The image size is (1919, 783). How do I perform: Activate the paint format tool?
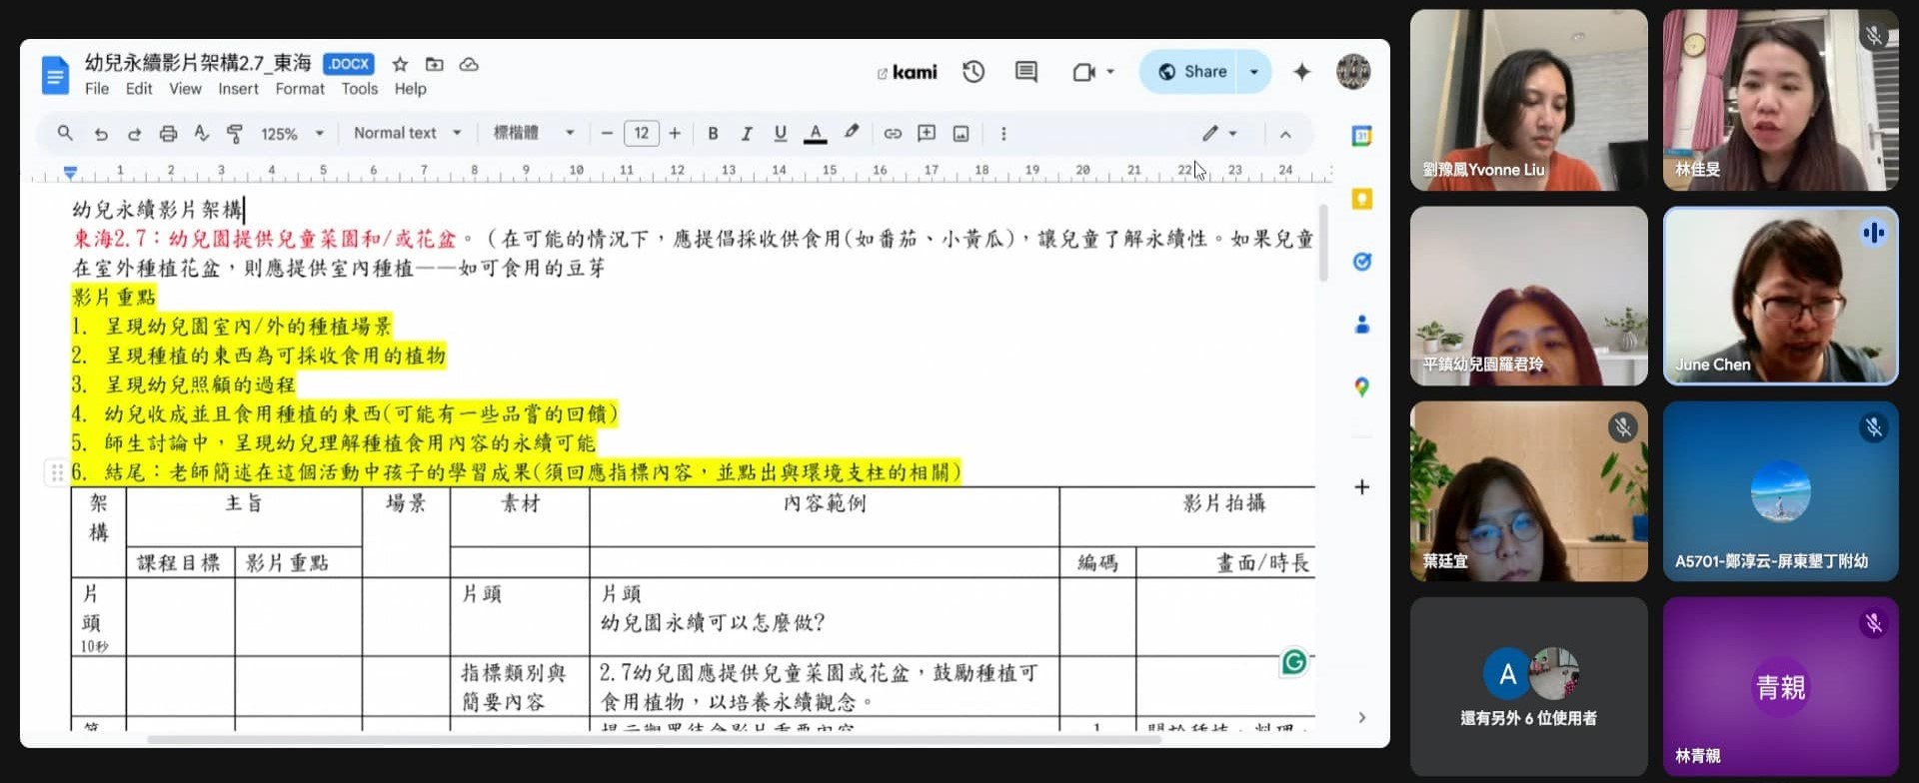point(235,134)
